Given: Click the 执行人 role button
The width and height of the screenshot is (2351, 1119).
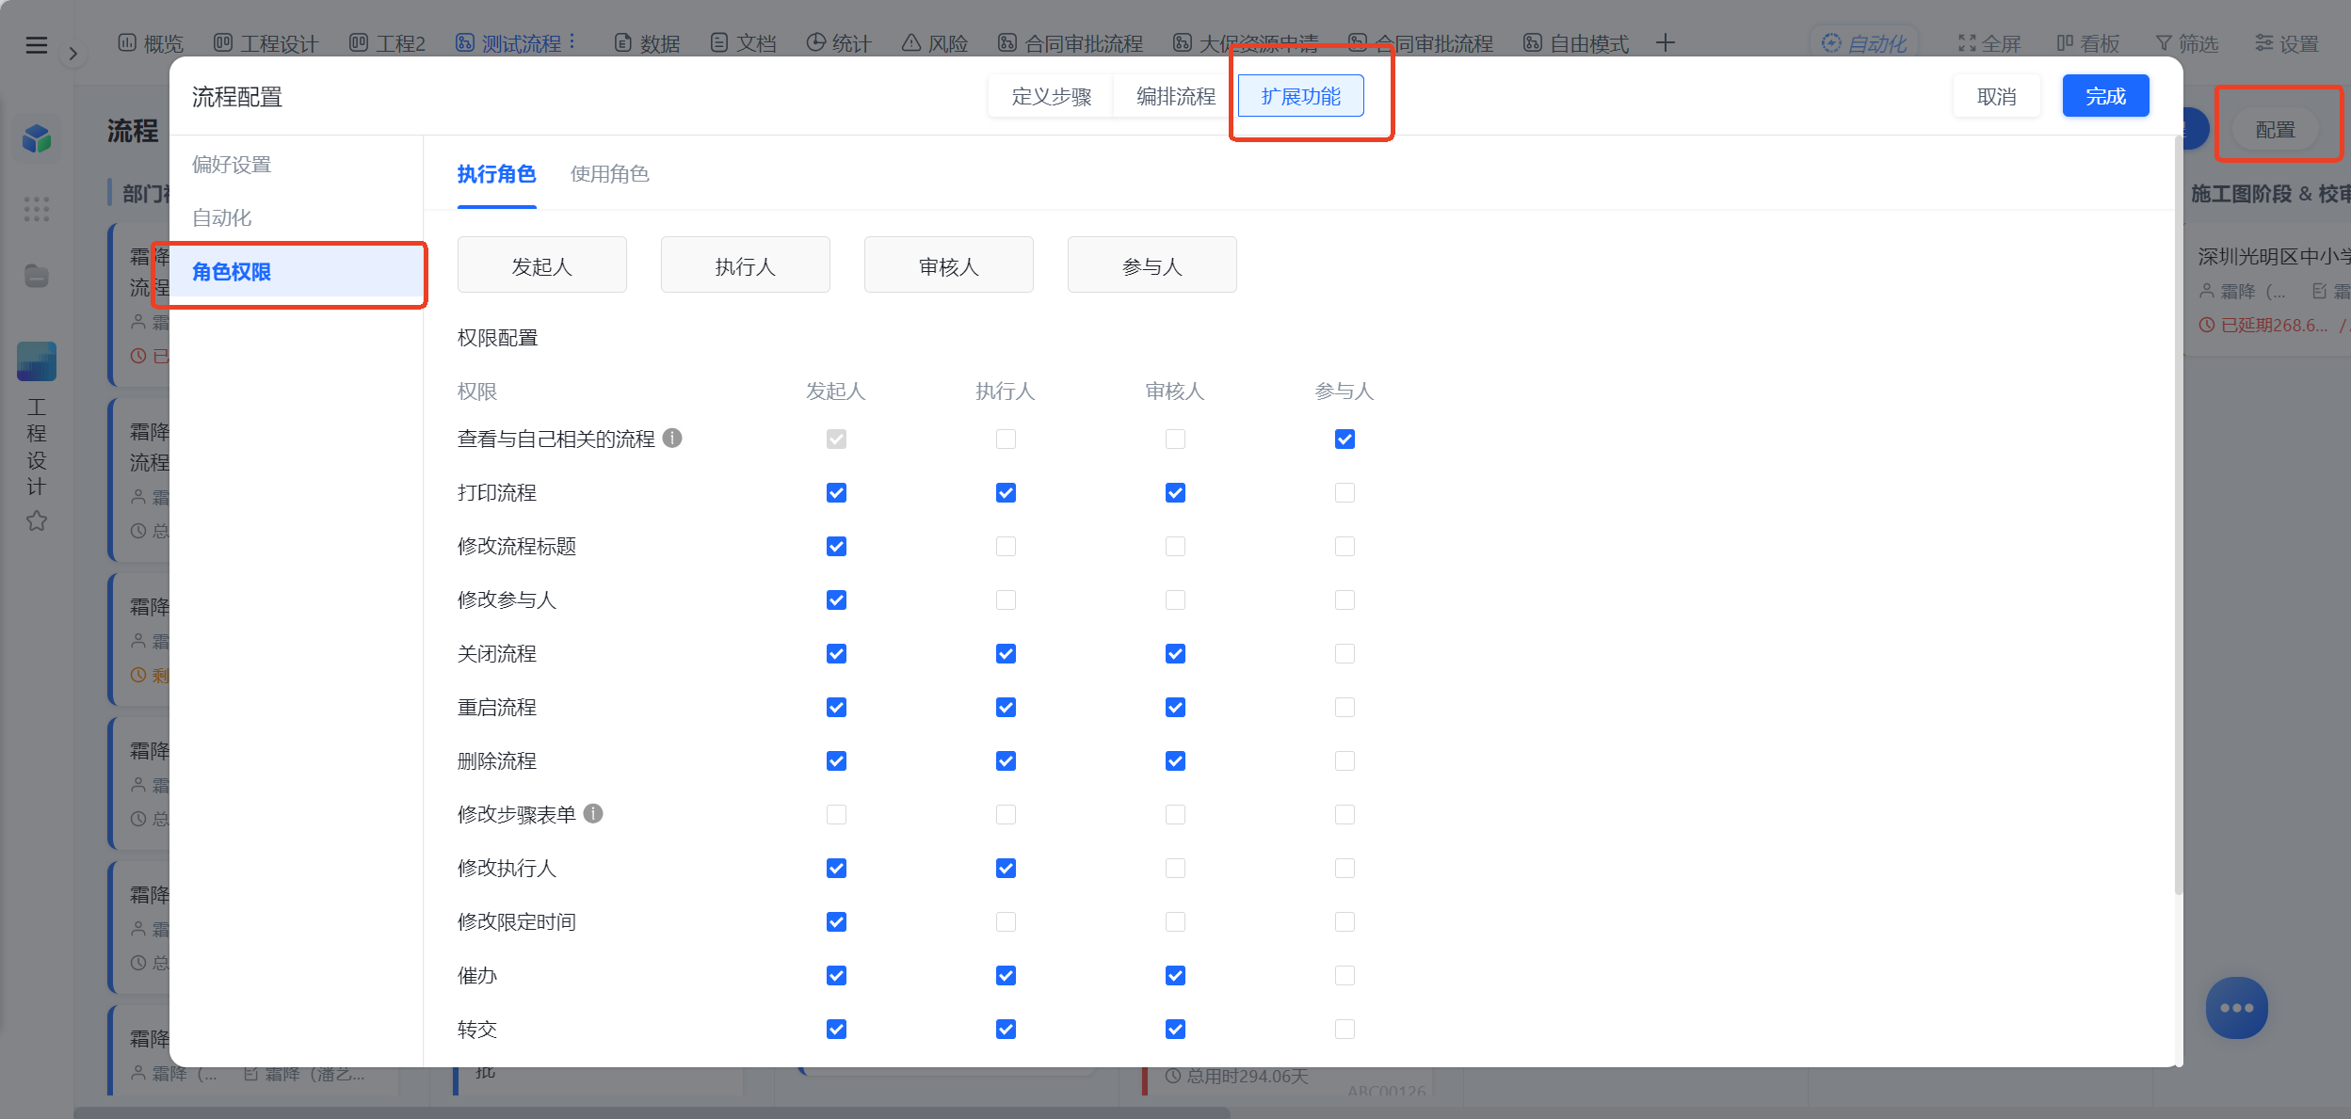Looking at the screenshot, I should click(x=745, y=265).
